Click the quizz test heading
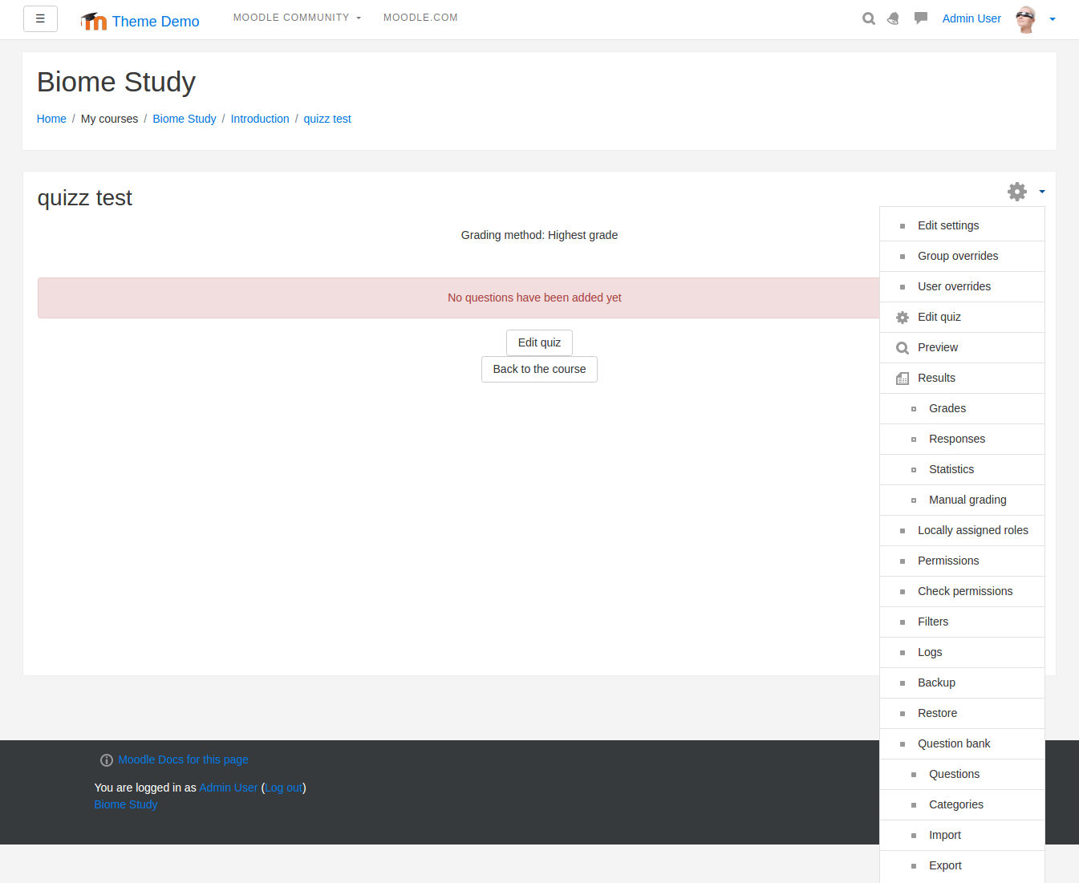Screen dimensions: 1079x883 point(85,197)
